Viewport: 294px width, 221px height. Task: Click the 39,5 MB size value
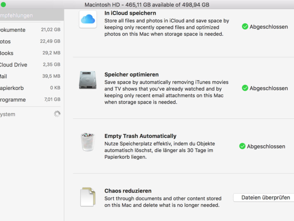point(51,76)
